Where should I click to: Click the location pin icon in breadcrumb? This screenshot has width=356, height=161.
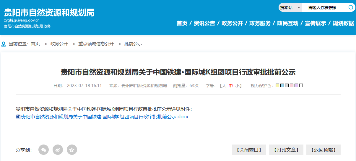pos(4,44)
